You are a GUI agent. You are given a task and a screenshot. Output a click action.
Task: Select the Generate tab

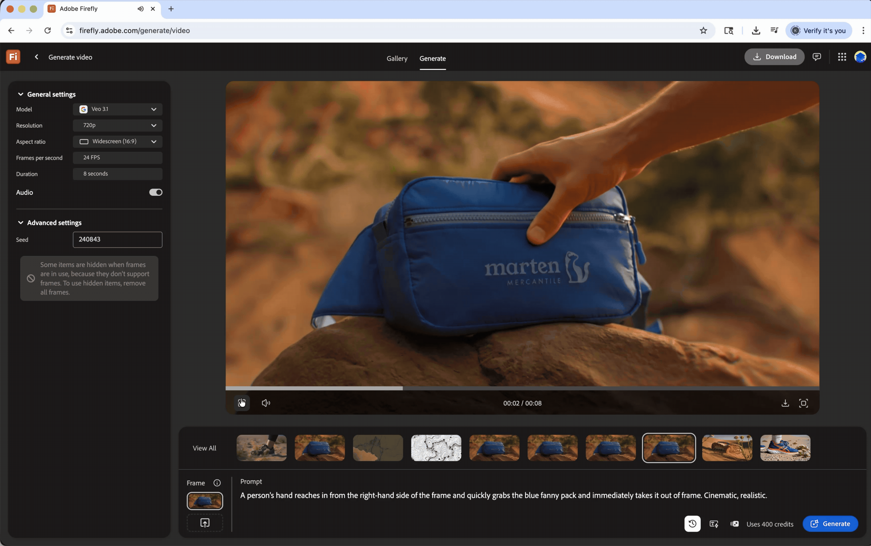[432, 58]
